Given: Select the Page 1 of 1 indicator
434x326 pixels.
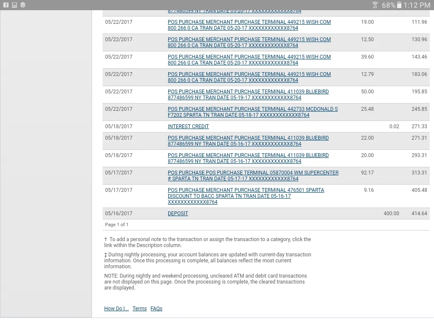Looking at the screenshot, I should tap(117, 225).
